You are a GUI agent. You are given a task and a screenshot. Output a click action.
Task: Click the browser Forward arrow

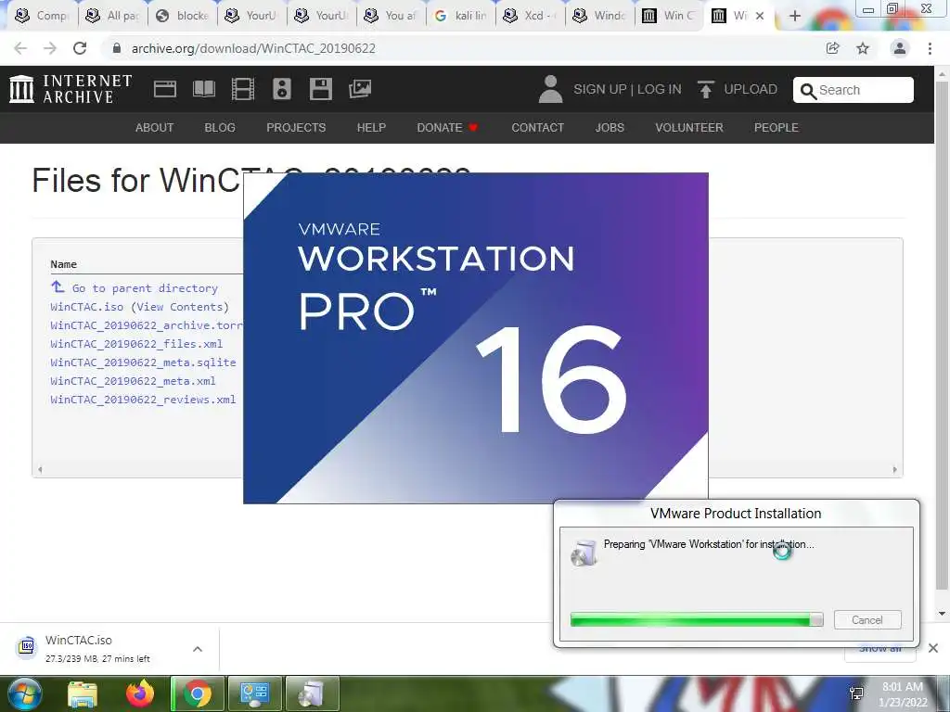pyautogui.click(x=50, y=48)
